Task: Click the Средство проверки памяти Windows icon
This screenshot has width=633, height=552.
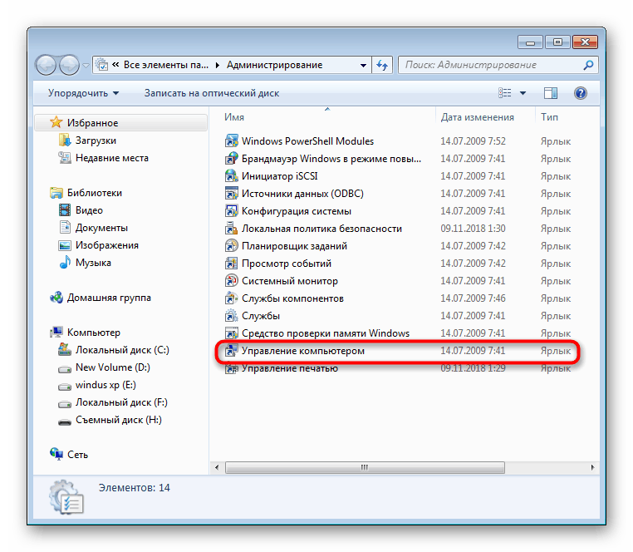Action: coord(231,333)
